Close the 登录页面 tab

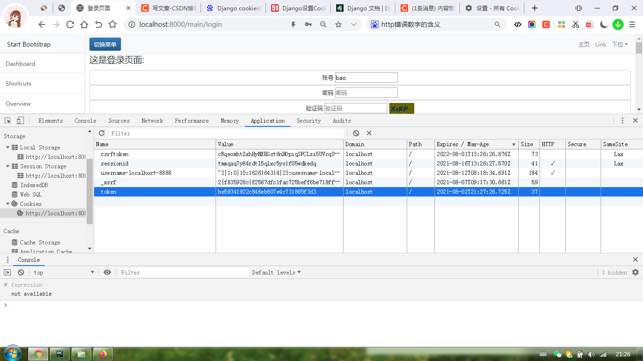click(129, 8)
